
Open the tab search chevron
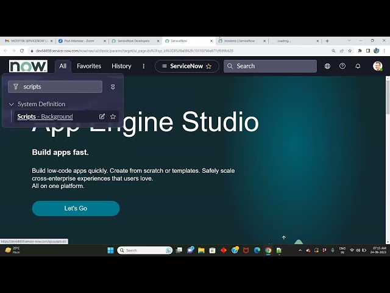click(x=349, y=40)
